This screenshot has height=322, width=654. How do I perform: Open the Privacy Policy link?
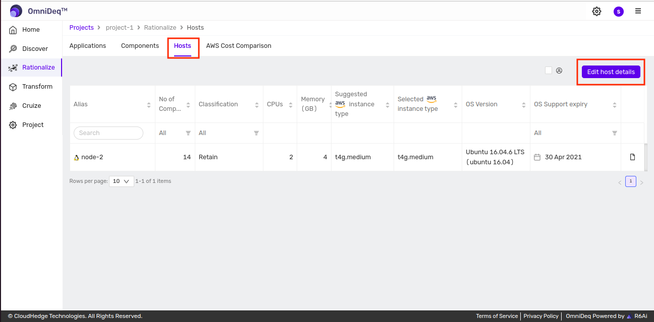tap(541, 316)
